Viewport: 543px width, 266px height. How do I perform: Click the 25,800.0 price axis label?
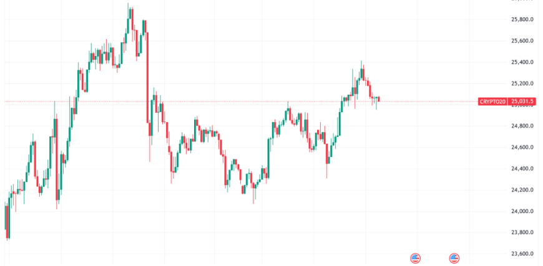pos(523,19)
